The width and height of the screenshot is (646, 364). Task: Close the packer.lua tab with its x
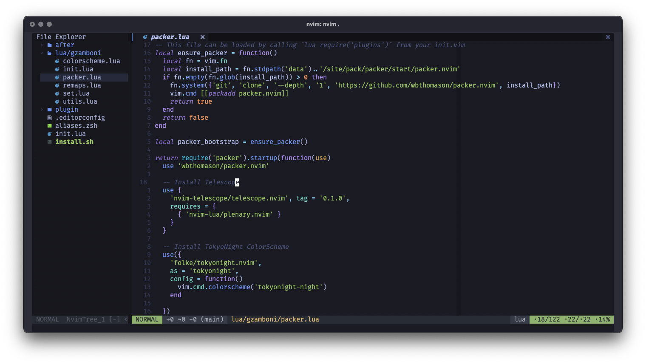click(202, 37)
